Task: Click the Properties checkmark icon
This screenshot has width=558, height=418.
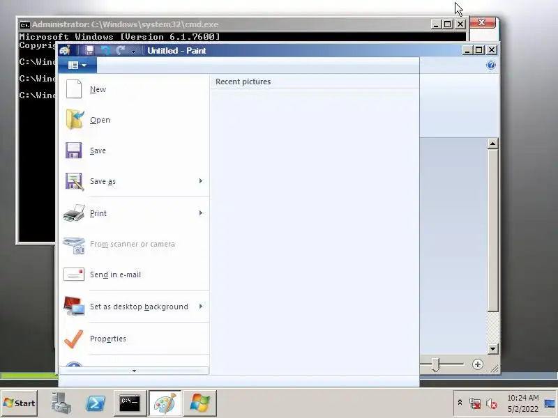Action: point(74,339)
